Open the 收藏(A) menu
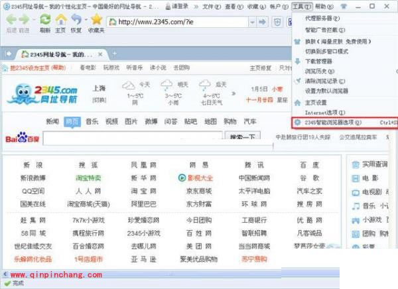This screenshot has height=289, width=398. (x=257, y=7)
